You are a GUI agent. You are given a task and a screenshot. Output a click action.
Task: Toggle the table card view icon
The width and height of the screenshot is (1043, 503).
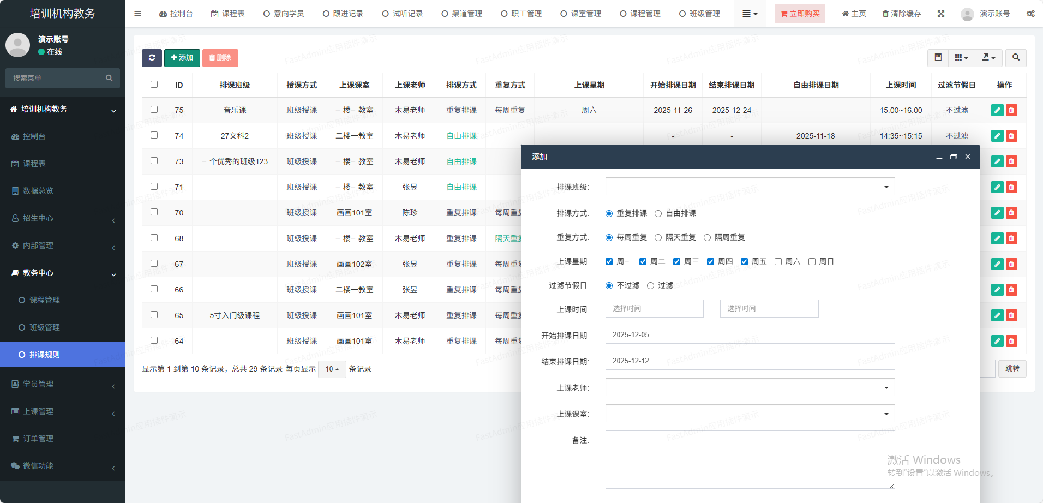click(938, 58)
